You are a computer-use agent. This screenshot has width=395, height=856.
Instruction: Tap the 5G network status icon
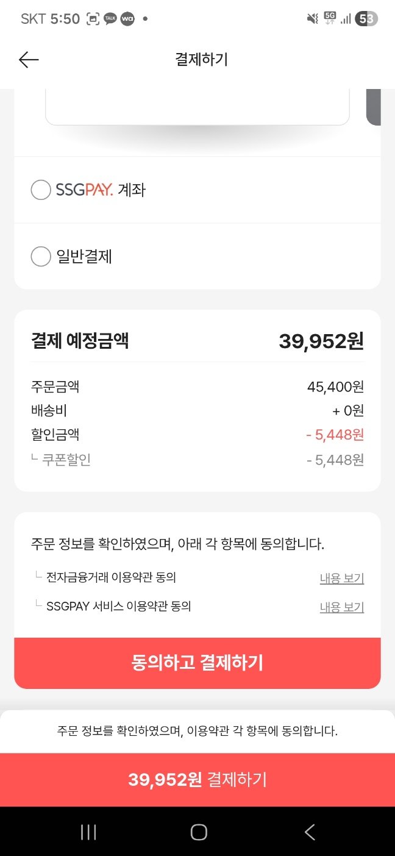click(330, 19)
